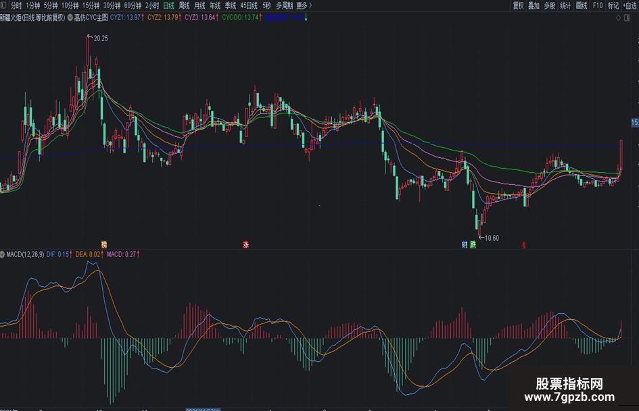Click the diamond icon at chart top right
Image resolution: width=639 pixels, height=411 pixels.
[618, 18]
